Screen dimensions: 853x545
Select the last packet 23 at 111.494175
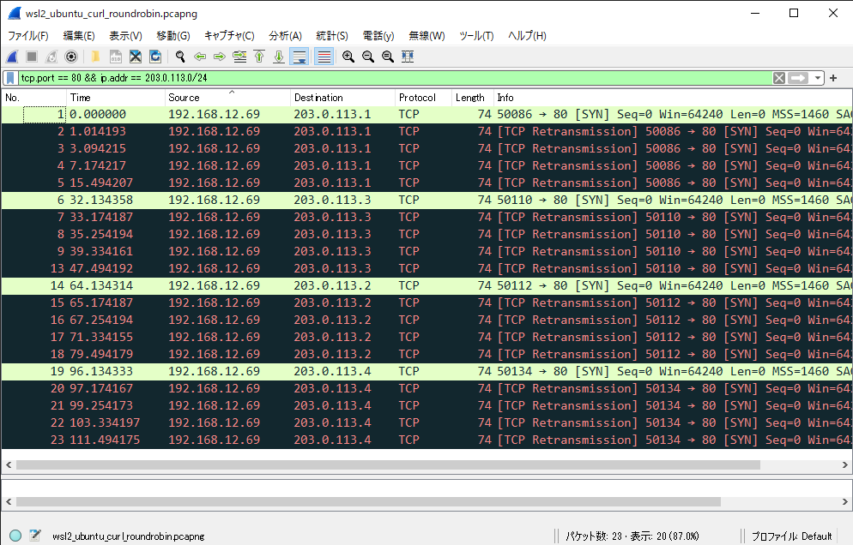[x=426, y=440]
